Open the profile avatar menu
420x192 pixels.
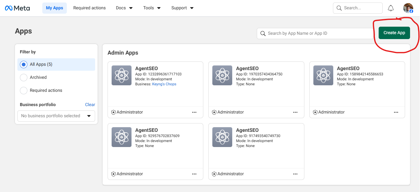408,8
